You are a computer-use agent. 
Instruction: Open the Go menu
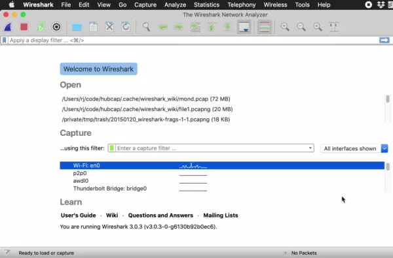122,5
